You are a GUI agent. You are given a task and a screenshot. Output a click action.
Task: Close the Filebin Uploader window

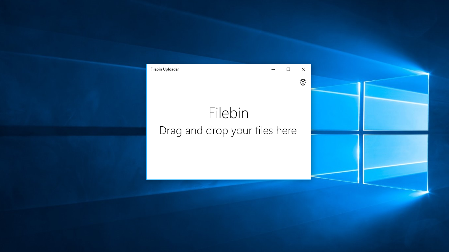303,69
